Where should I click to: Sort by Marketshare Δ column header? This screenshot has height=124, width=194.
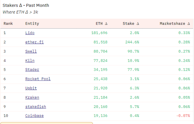[x=175, y=23]
